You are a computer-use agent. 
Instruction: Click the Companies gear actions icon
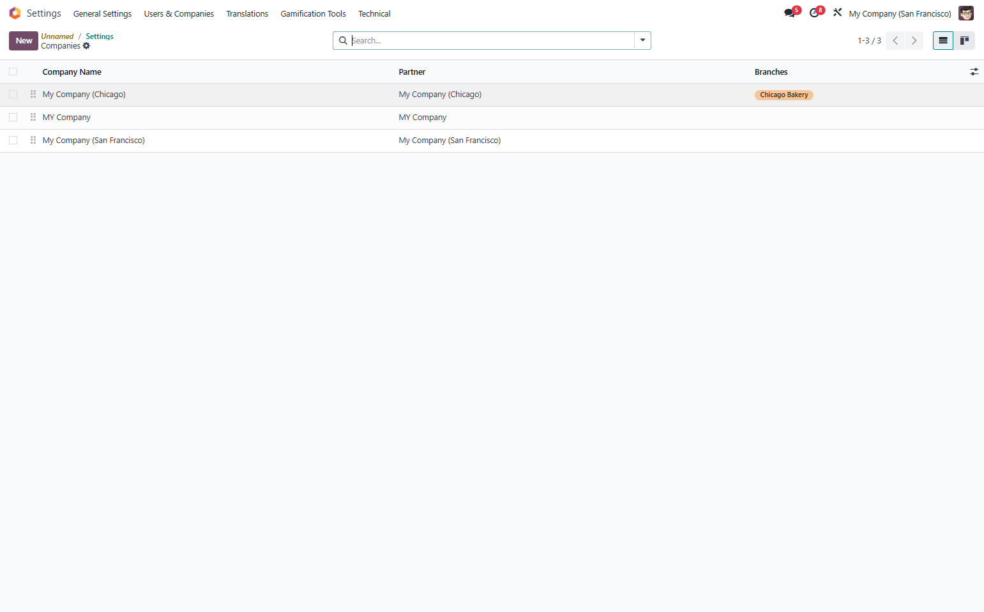coord(86,46)
